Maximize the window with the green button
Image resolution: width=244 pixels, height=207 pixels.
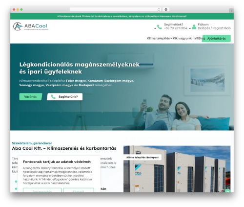(x=21, y=10)
